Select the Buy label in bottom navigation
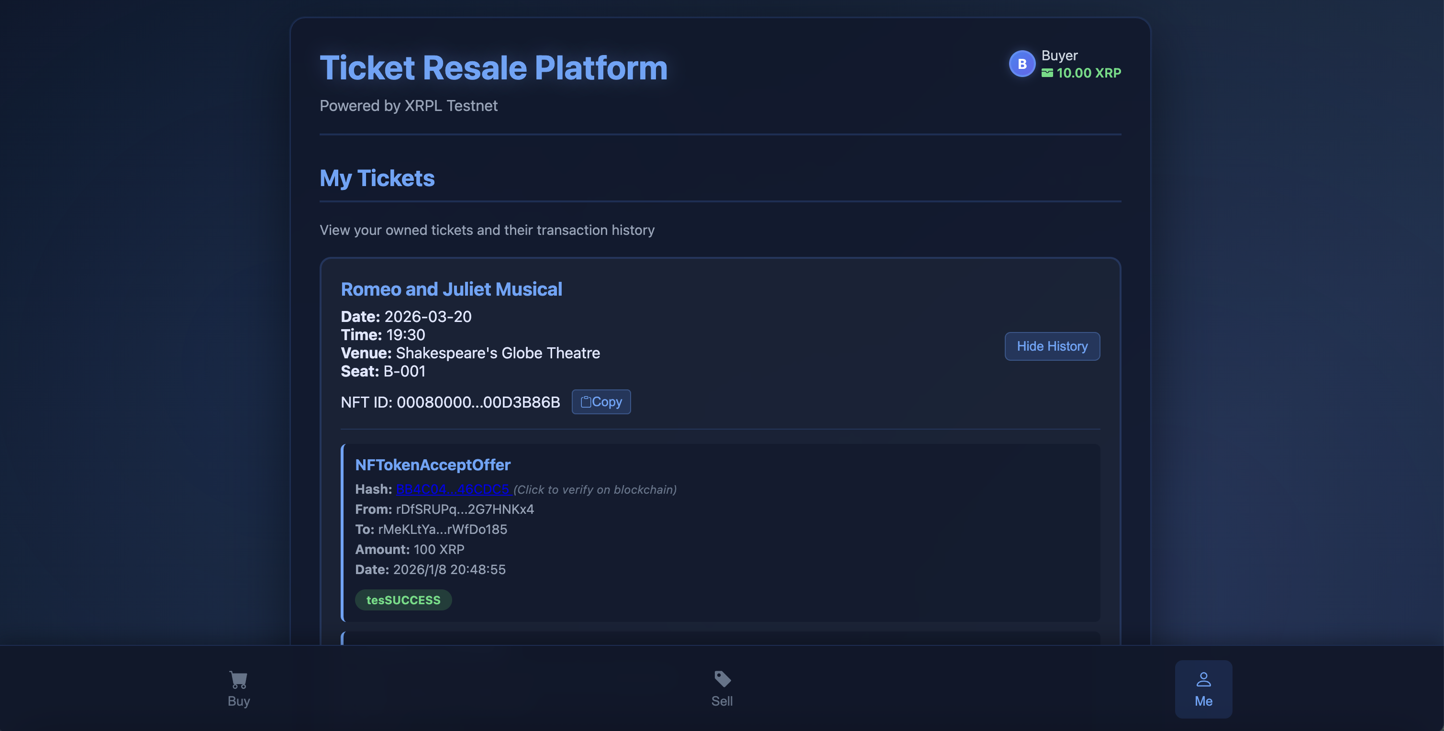This screenshot has height=731, width=1444. click(238, 701)
